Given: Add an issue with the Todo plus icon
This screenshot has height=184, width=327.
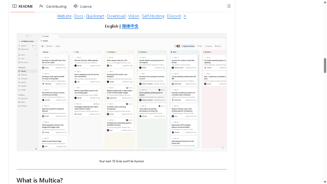Looking at the screenshot, I should pyautogui.click(x=99, y=52).
